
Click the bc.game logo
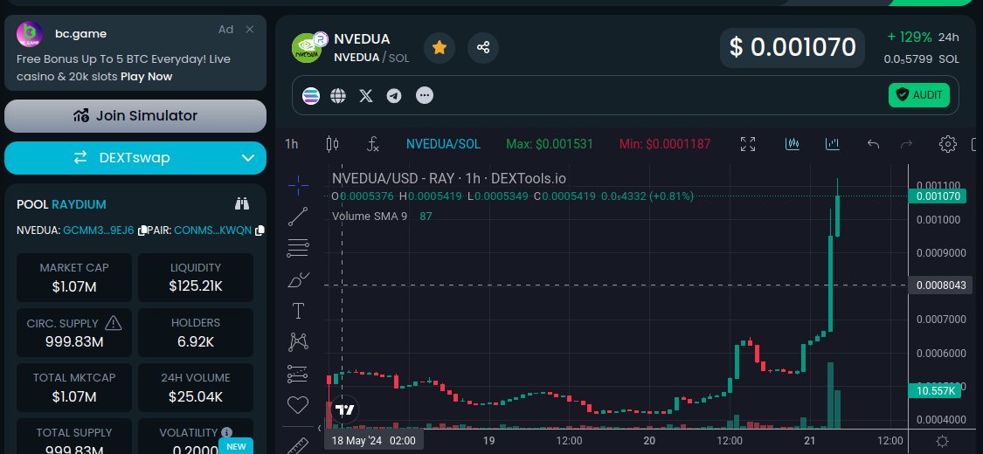(x=30, y=34)
